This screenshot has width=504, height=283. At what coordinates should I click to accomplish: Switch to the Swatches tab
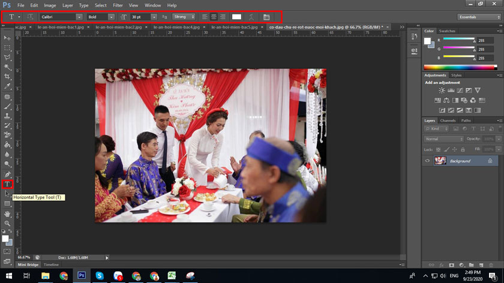click(x=447, y=31)
